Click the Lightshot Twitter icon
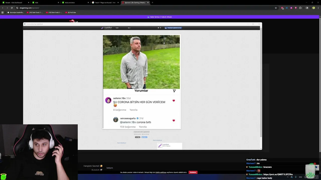This screenshot has width=321, height=180. [158, 28]
